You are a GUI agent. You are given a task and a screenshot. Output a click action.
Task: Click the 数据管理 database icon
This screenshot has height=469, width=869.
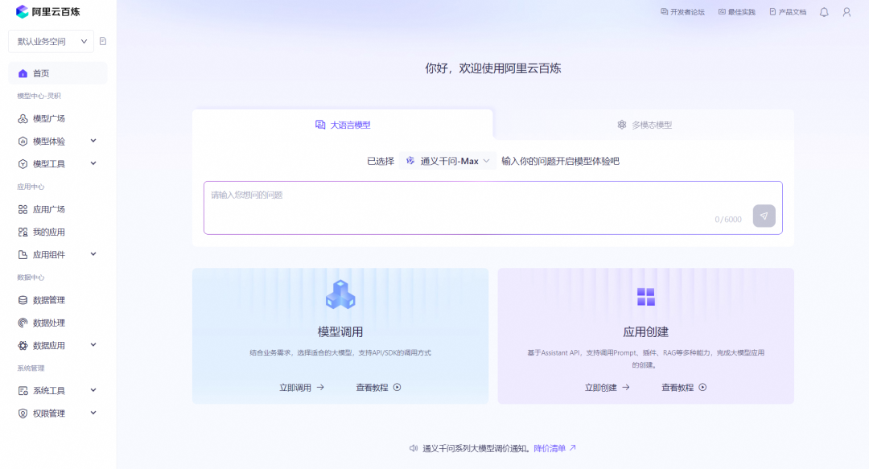click(23, 301)
